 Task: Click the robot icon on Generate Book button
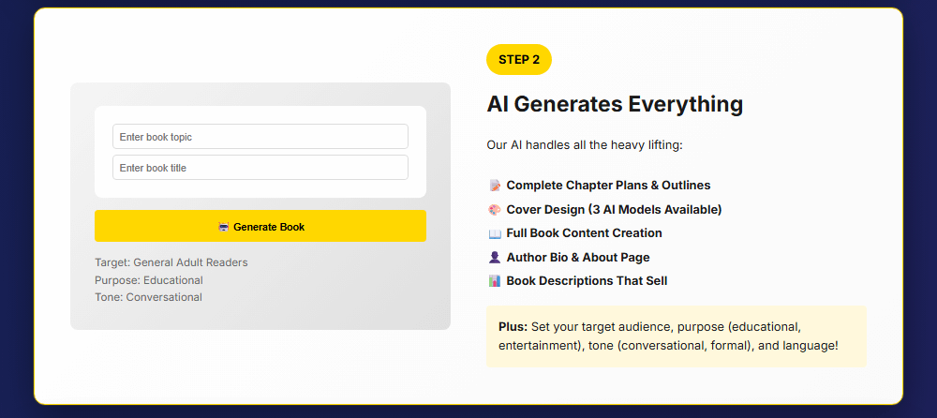tap(223, 227)
